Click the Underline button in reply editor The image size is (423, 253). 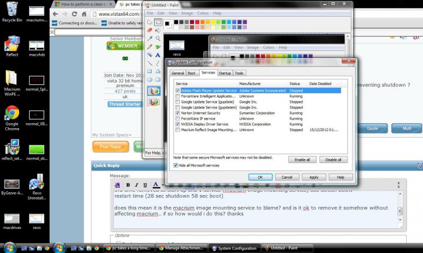(x=145, y=185)
